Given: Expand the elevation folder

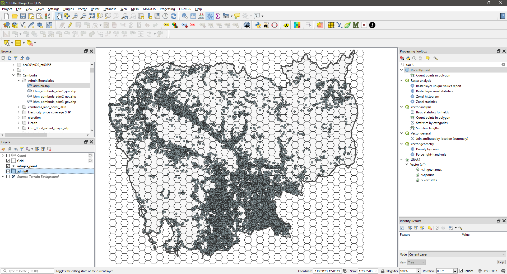Looking at the screenshot, I should tap(19, 117).
